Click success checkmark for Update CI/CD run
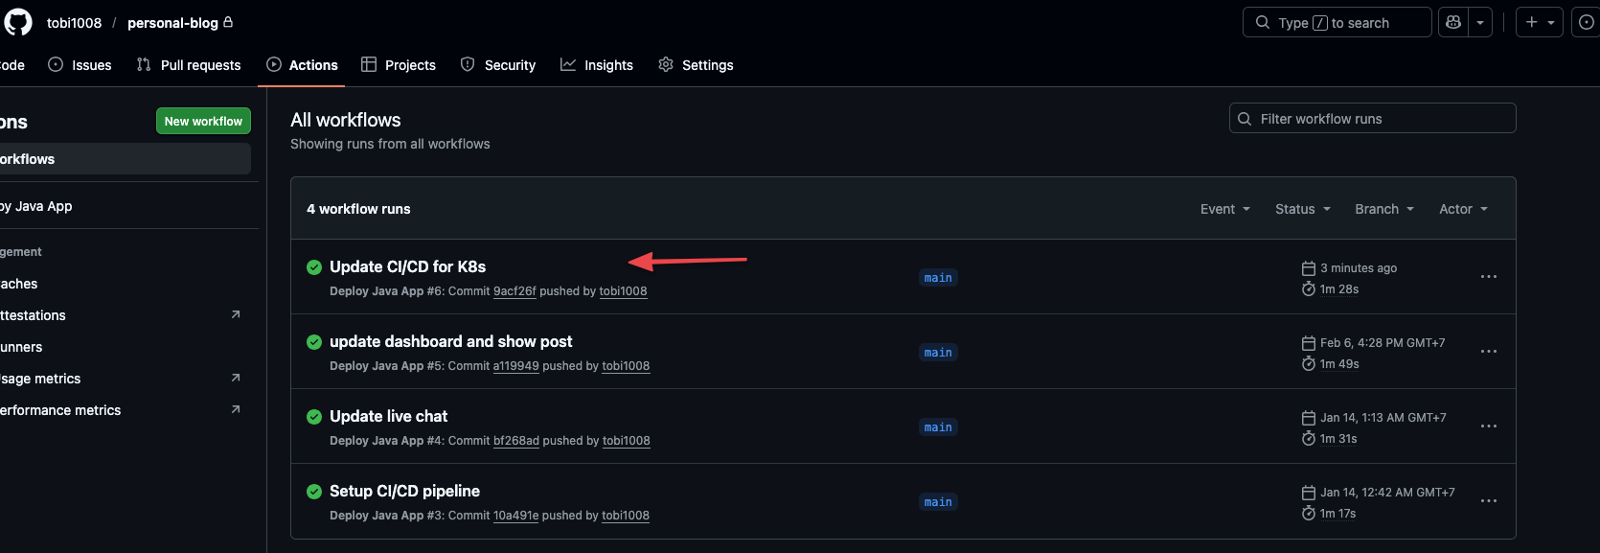1600x553 pixels. tap(313, 267)
